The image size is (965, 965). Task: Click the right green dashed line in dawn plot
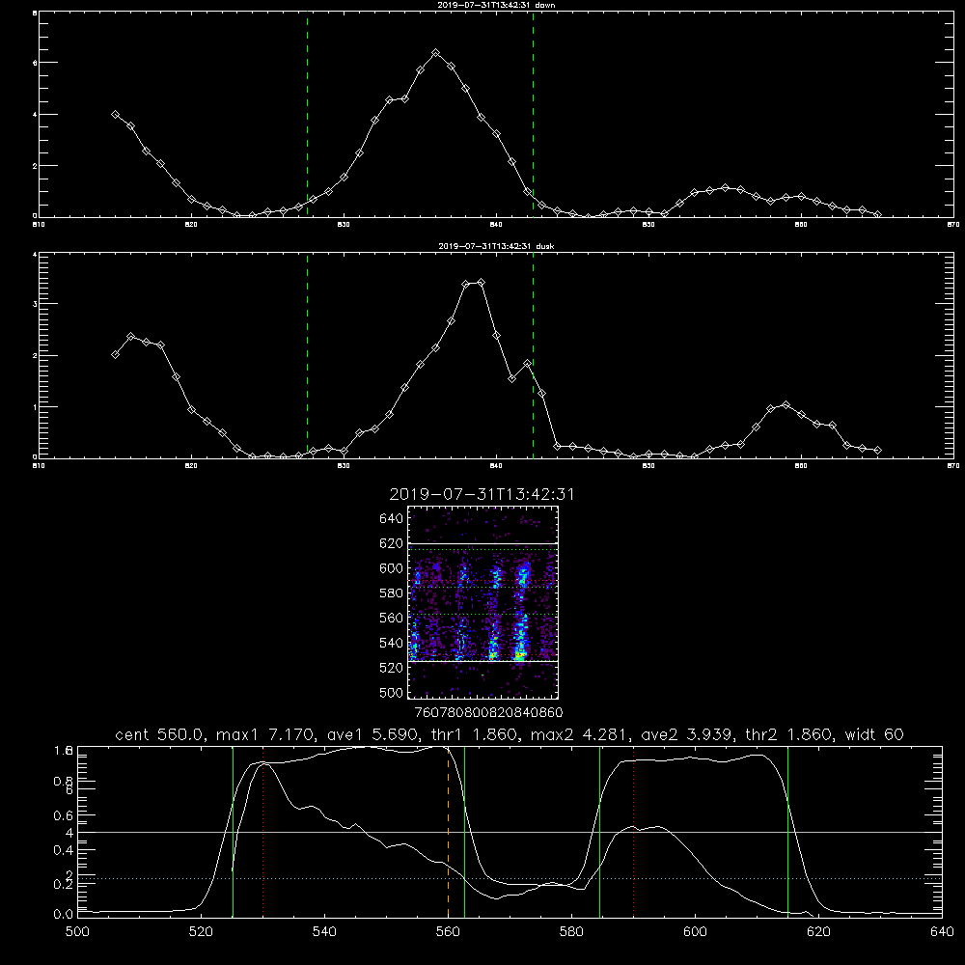pyautogui.click(x=533, y=115)
